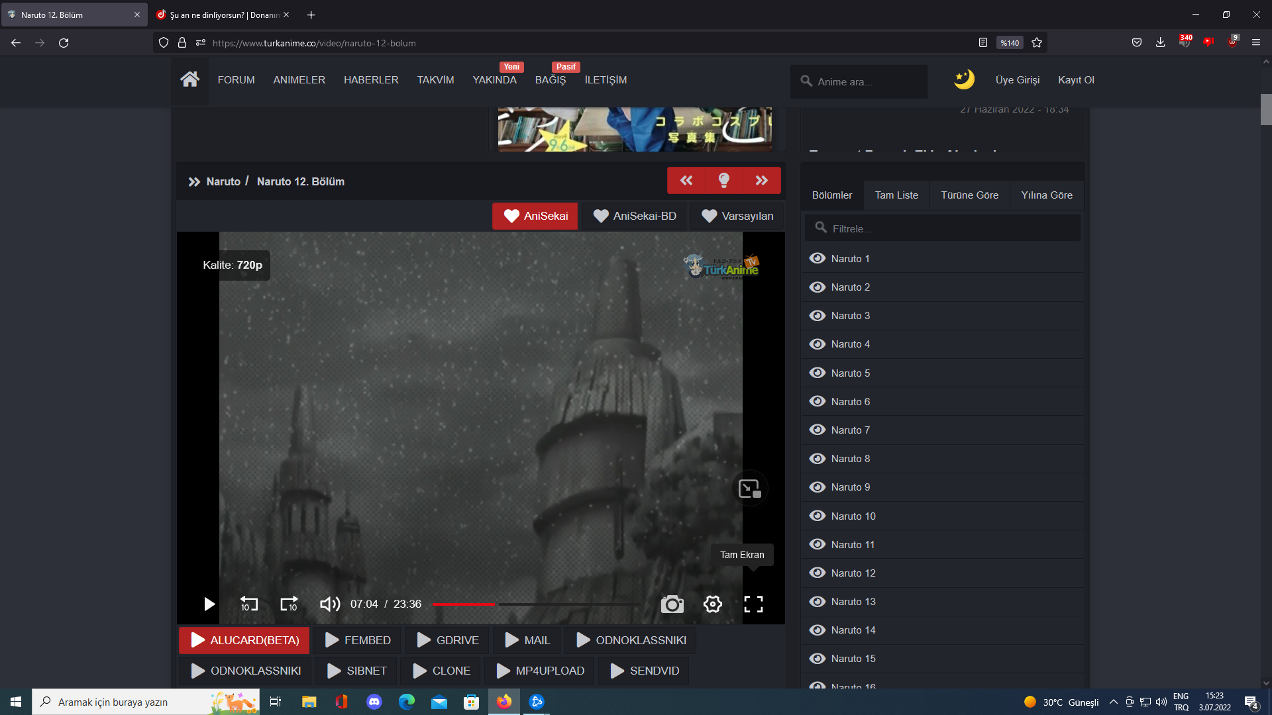1272x715 pixels.
Task: Enter fullscreen mode in player
Action: click(753, 604)
